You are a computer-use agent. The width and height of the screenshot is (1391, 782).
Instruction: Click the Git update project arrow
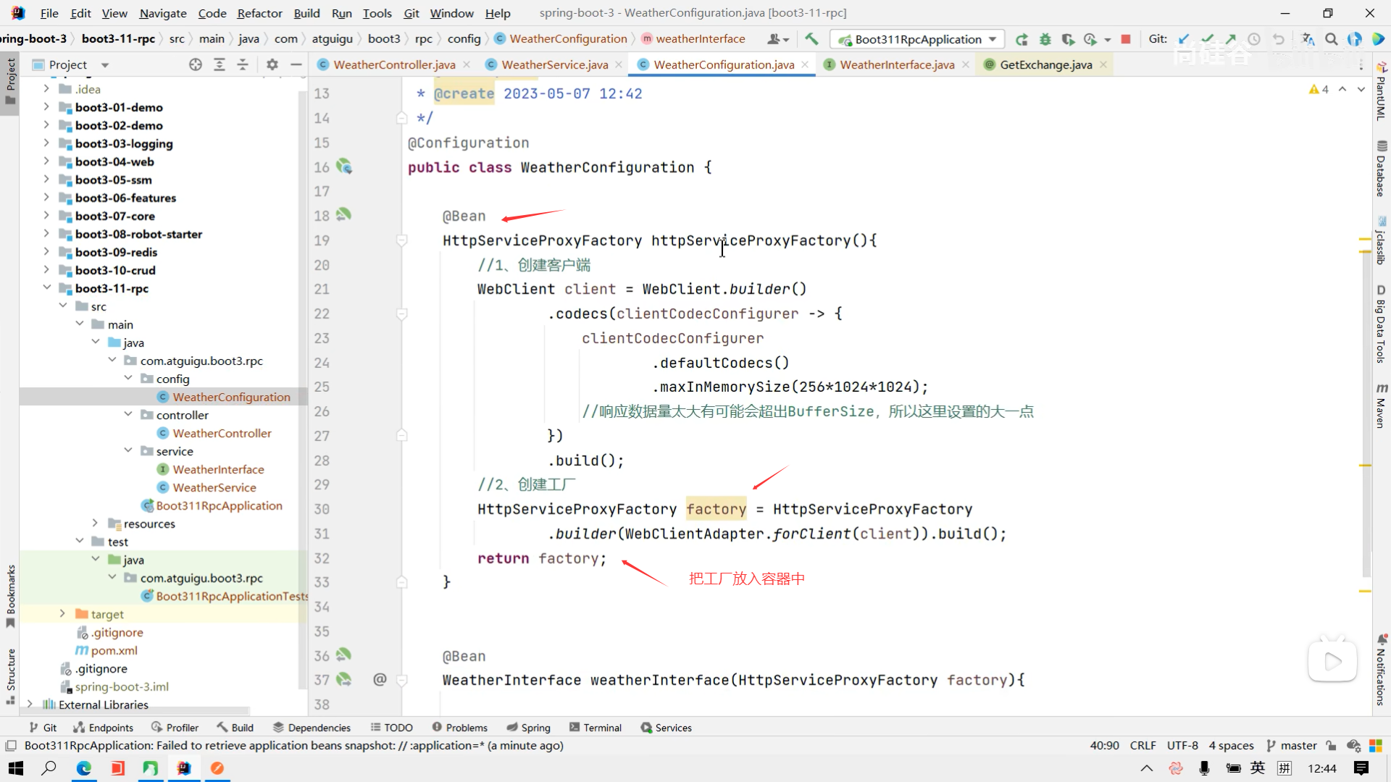tap(1184, 39)
